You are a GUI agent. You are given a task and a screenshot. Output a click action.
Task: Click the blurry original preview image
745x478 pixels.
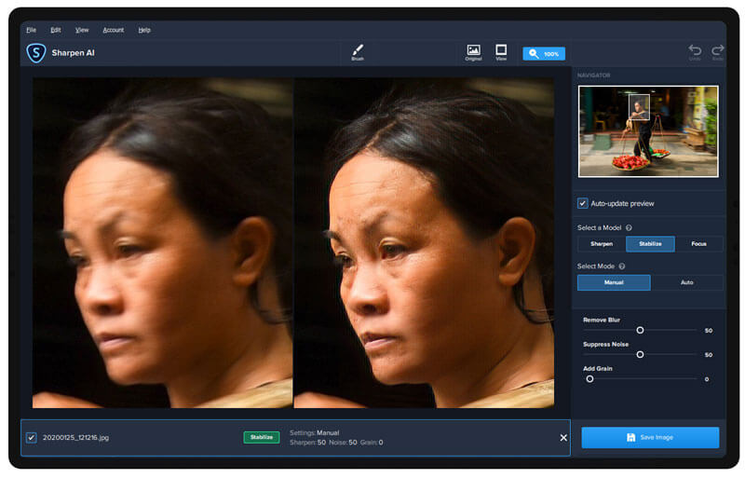(162, 243)
